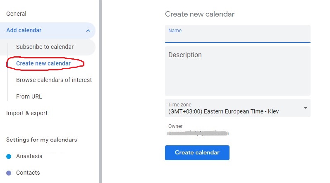Viewport: 330px width, 183px height.
Task: Go to Import & export section
Action: (x=27, y=113)
